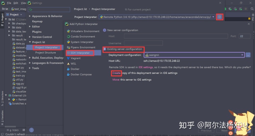This screenshot has height=136, width=255.
Task: Open util.py in project tree
Action: [x=18, y=80]
